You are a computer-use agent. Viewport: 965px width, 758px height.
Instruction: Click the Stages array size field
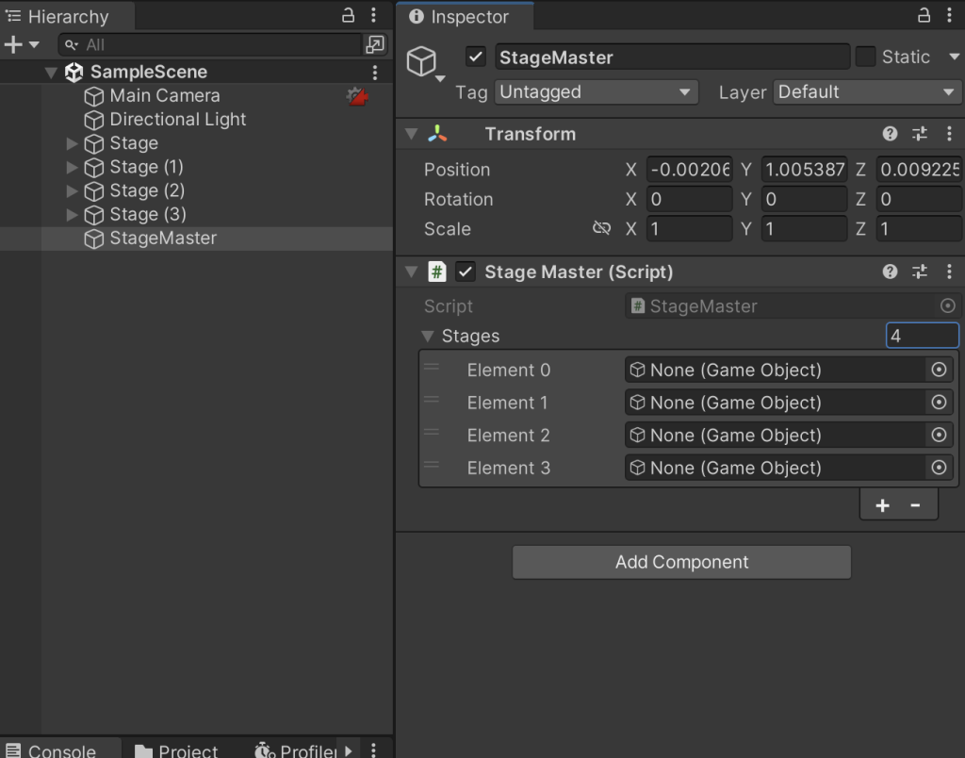[922, 336]
